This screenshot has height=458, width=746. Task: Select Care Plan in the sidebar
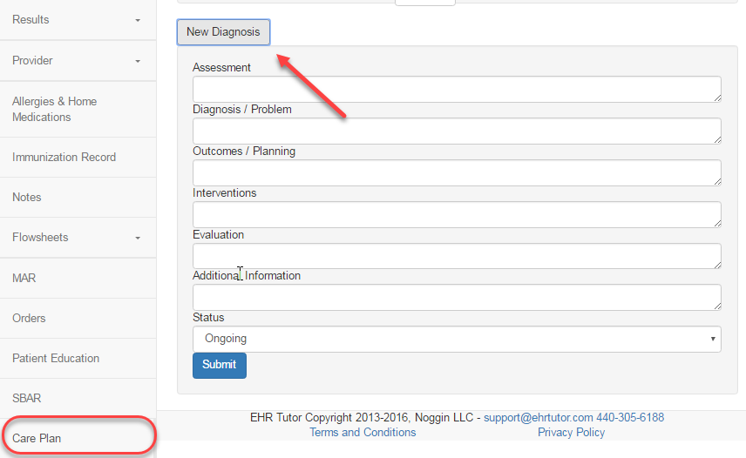pos(37,439)
